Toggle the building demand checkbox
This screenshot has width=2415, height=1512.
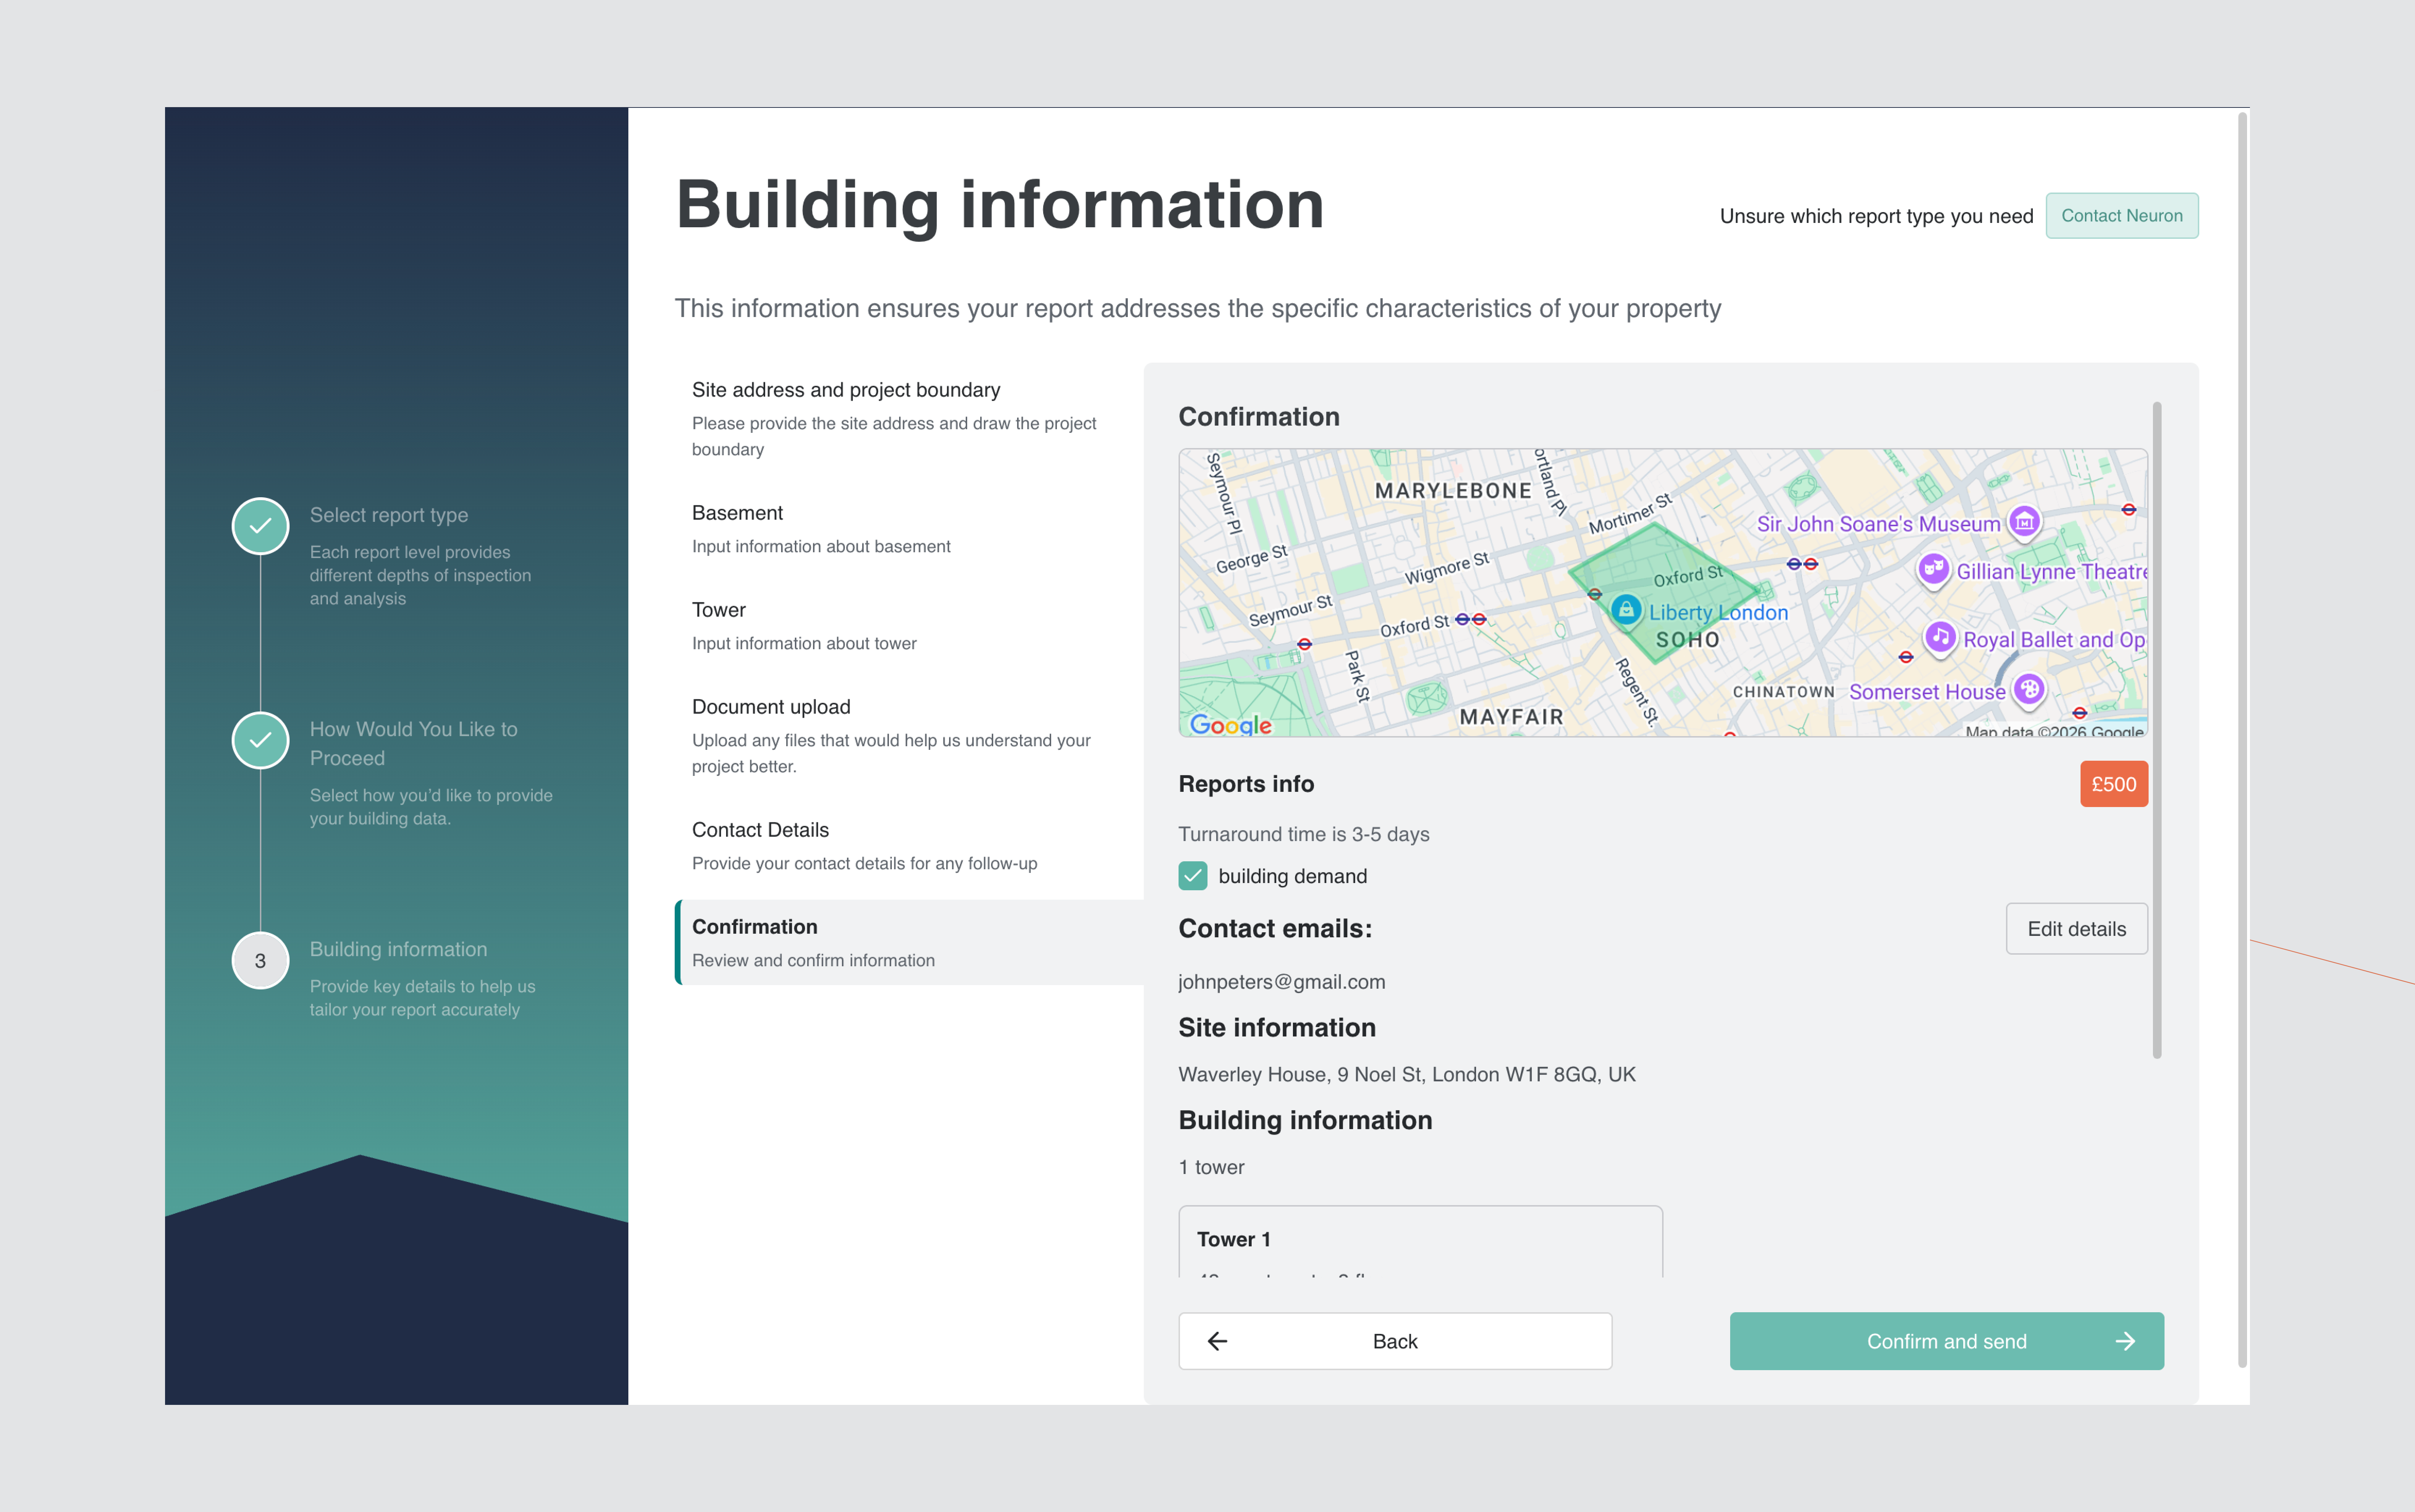coord(1193,876)
